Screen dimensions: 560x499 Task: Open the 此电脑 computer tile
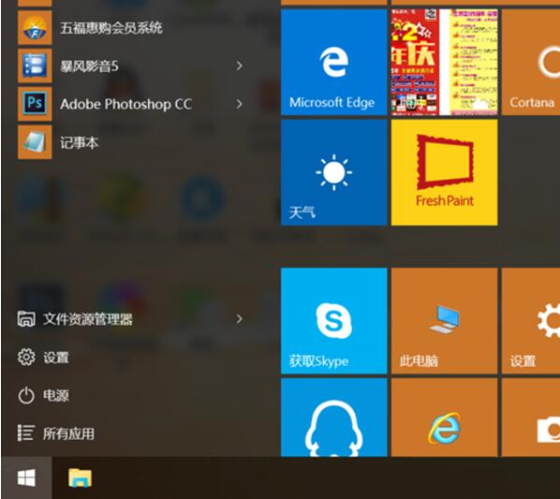pyautogui.click(x=444, y=321)
